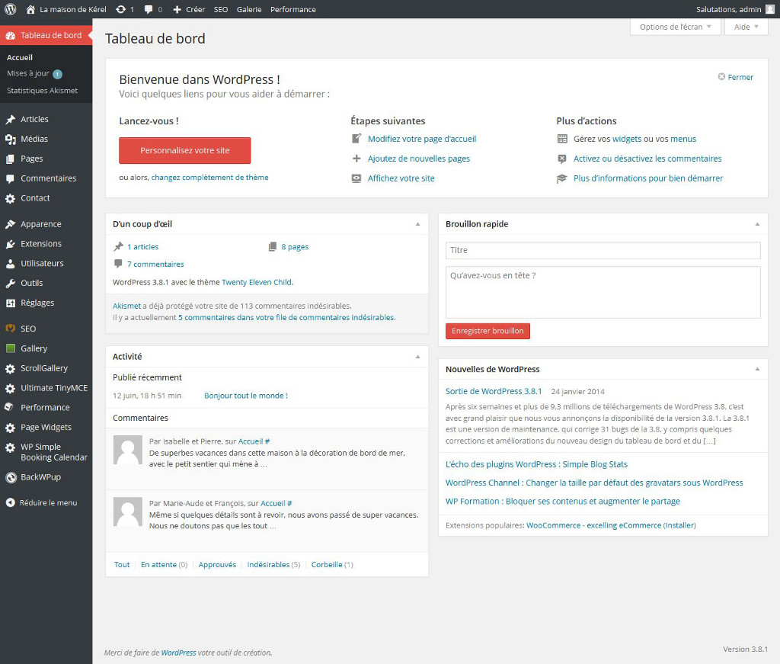Open the Tableau de bord menu item
Screen dimensions: 780x664
46,35
